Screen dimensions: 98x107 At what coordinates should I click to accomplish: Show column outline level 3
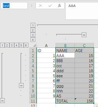coord(33,35)
